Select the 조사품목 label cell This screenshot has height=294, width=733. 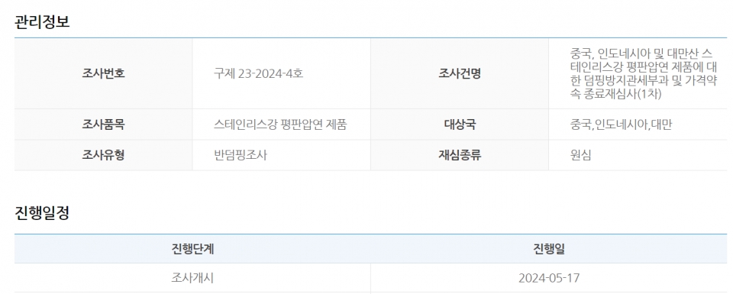click(103, 124)
